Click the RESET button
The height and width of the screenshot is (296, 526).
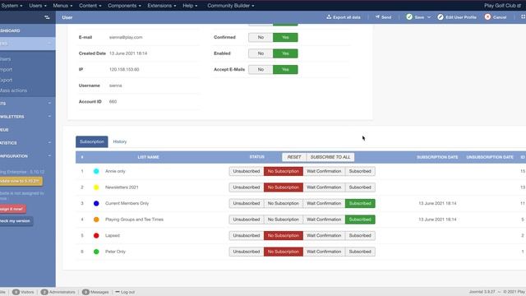click(294, 157)
